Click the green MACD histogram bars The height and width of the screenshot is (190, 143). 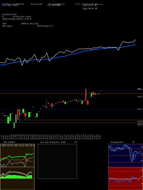(x=16, y=177)
